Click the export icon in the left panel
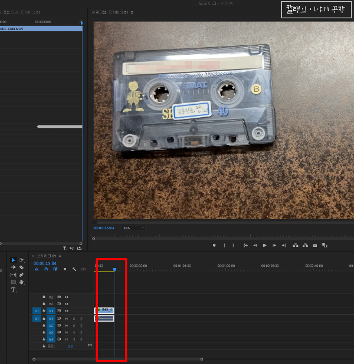 point(79,248)
